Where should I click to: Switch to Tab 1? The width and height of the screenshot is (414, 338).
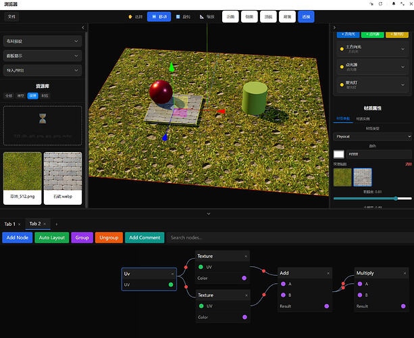coord(9,224)
